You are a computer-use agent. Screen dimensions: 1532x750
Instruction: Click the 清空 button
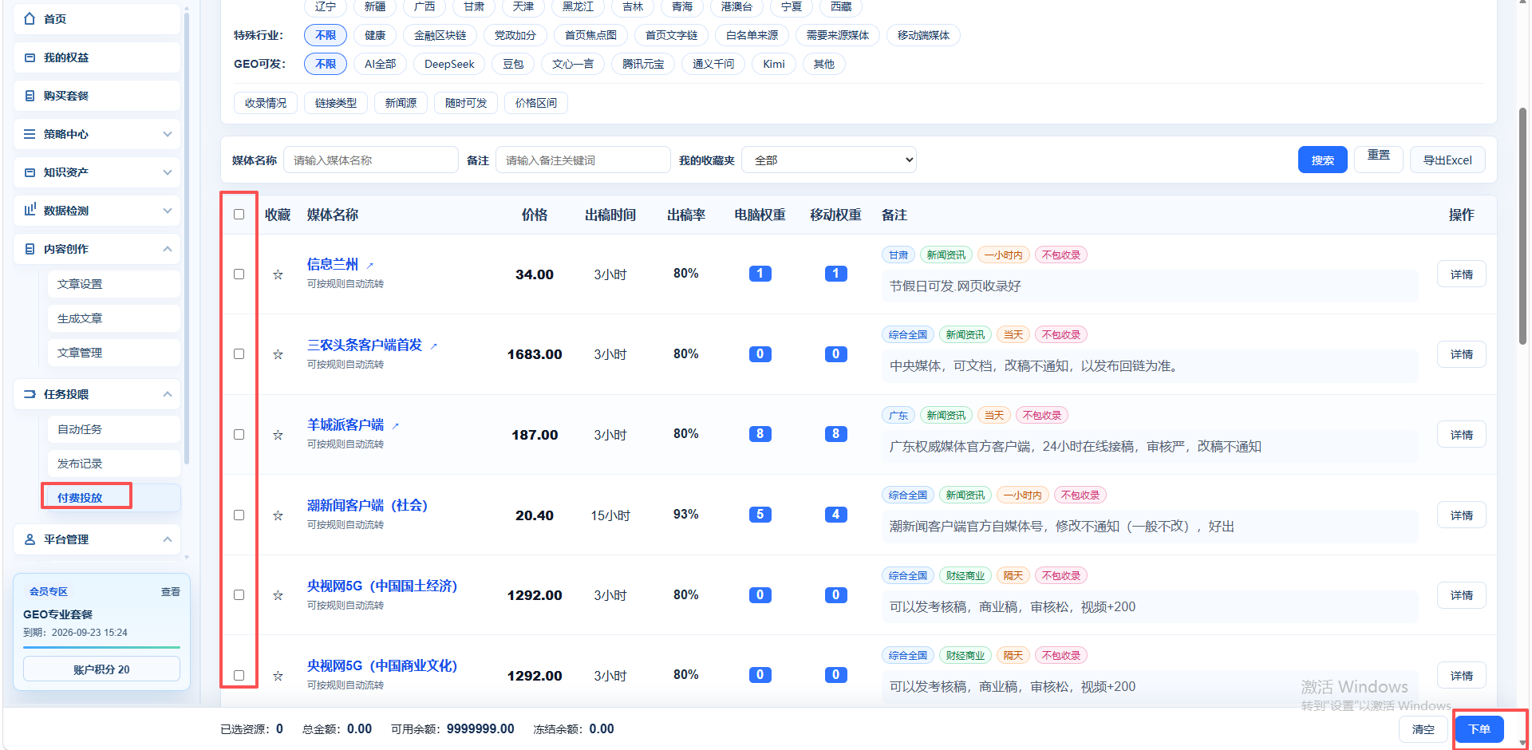click(x=1423, y=729)
